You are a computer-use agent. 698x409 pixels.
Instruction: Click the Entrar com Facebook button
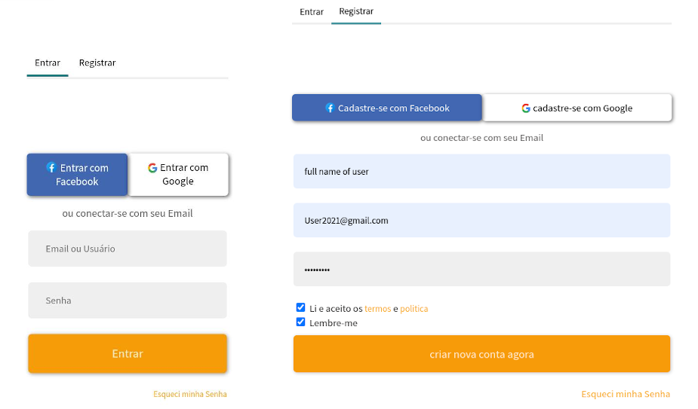tap(78, 175)
